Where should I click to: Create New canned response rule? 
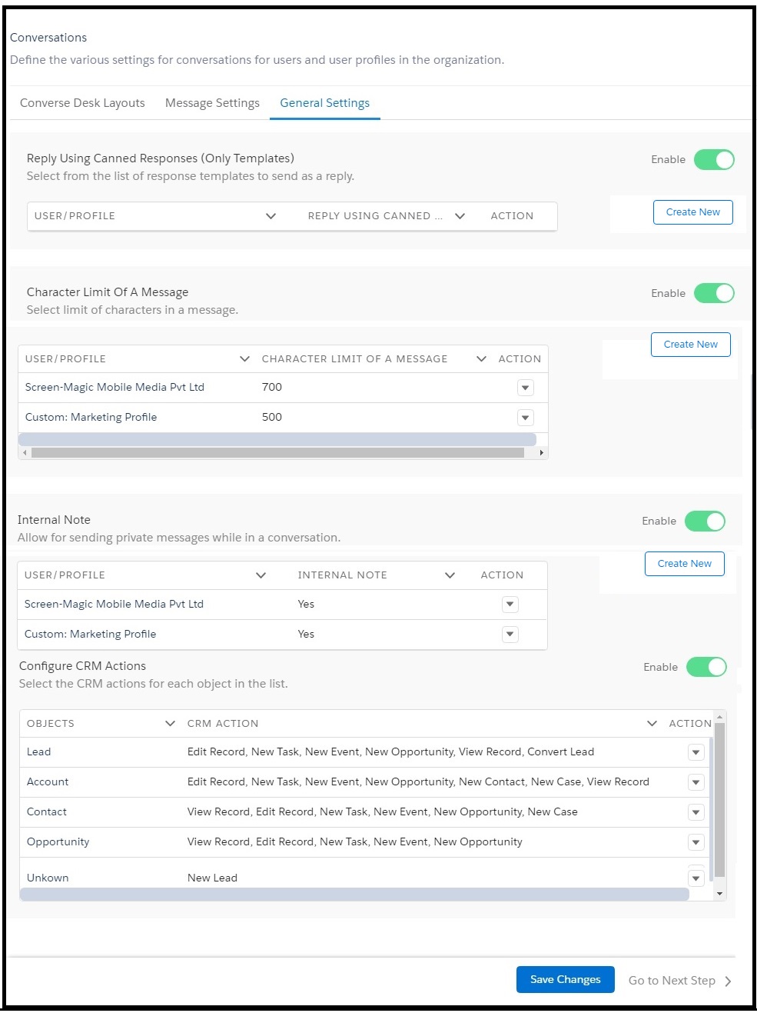[x=692, y=212]
